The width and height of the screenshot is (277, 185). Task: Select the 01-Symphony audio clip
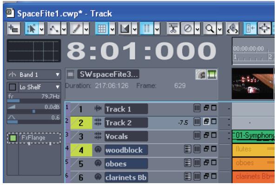click(x=253, y=136)
